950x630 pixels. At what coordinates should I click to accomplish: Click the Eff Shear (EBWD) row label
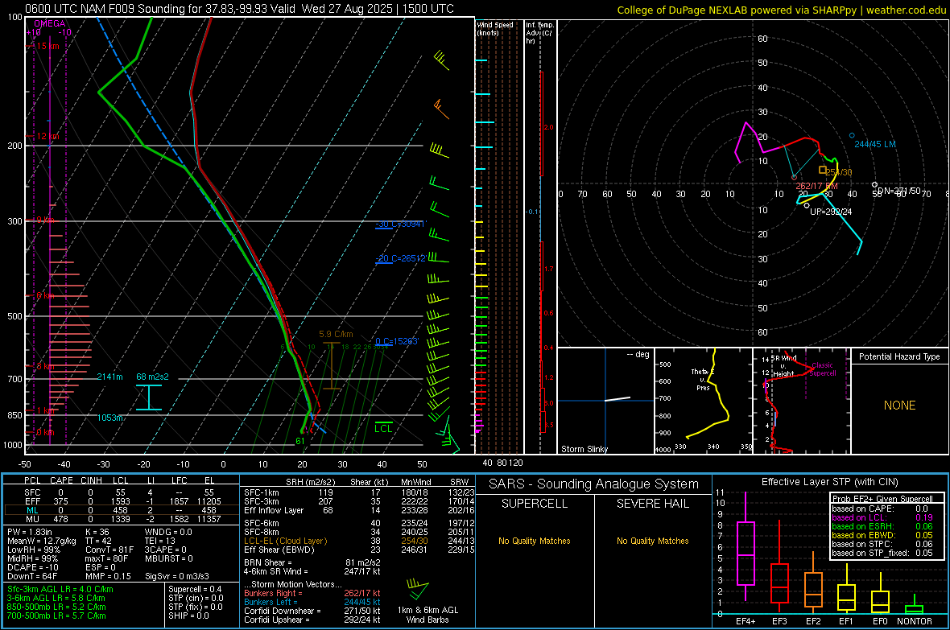[279, 550]
